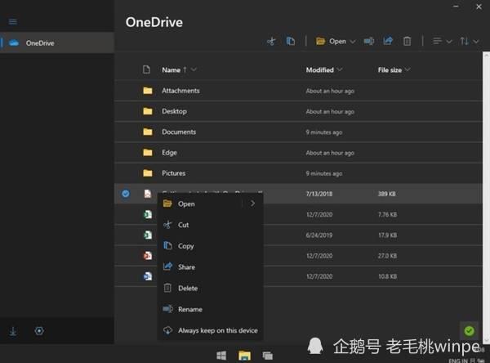This screenshot has height=363, width=490.
Task: Click the PDF icon of selected file
Action: (148, 194)
